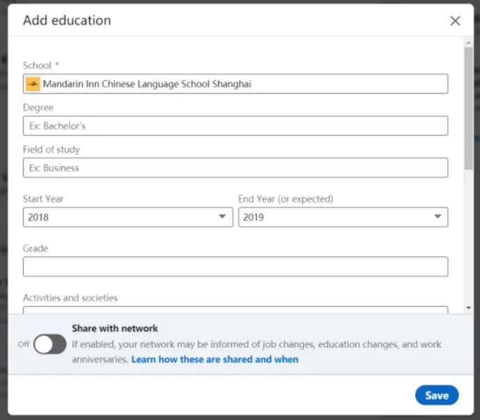Focus the Degree input field
The width and height of the screenshot is (480, 420).
[235, 126]
